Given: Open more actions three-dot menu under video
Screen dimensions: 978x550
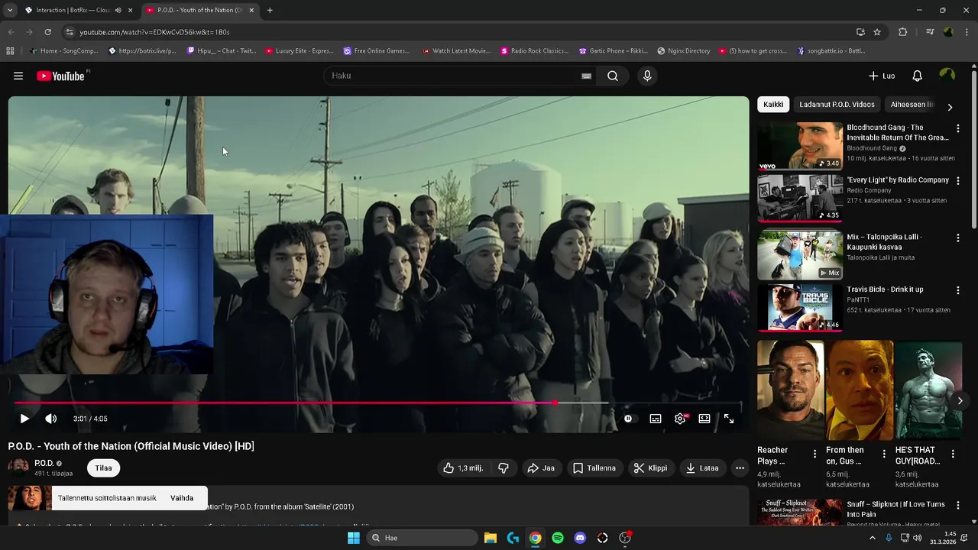Looking at the screenshot, I should click(740, 468).
